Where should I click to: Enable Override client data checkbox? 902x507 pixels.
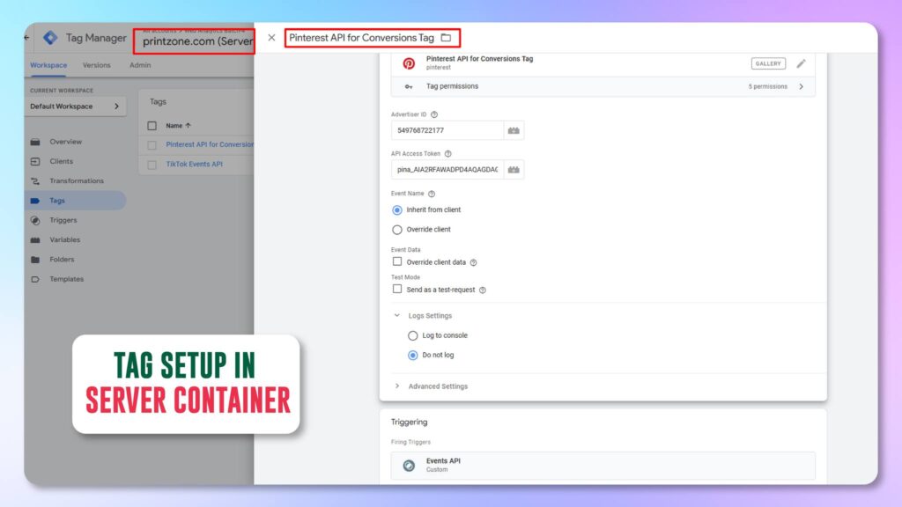coord(397,261)
